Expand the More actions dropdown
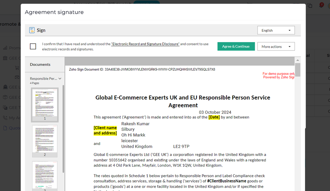330x191 pixels. point(276,46)
